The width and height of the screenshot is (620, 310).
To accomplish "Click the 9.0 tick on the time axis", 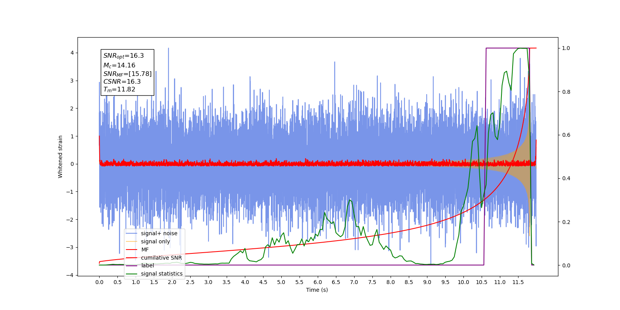I will (x=427, y=282).
